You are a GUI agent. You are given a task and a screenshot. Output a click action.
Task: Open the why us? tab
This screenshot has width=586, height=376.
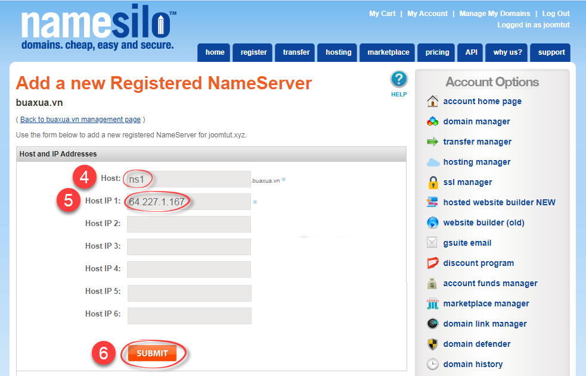pyautogui.click(x=507, y=52)
